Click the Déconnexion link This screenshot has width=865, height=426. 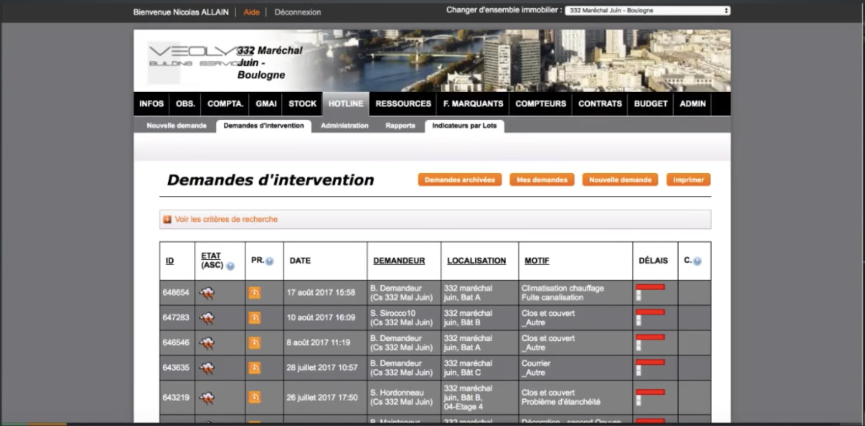298,12
